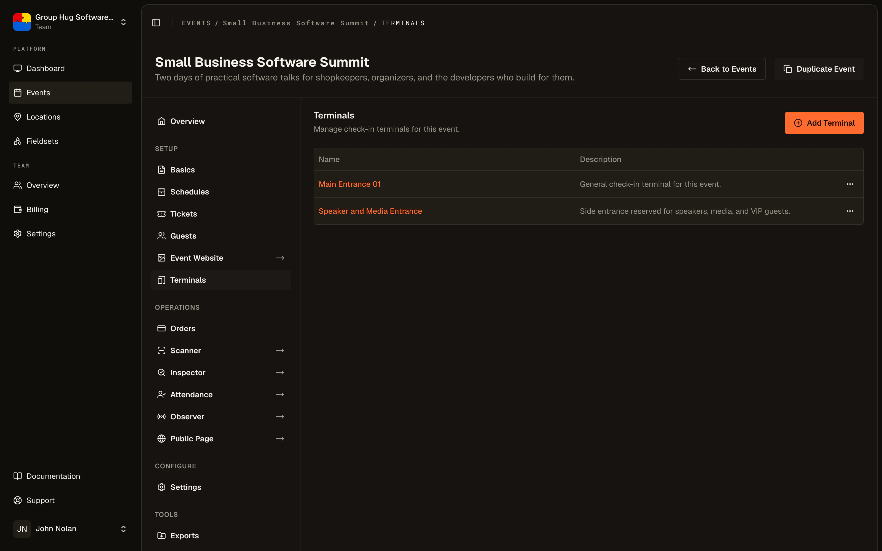
Task: Open Schedules setup page
Action: (220, 192)
